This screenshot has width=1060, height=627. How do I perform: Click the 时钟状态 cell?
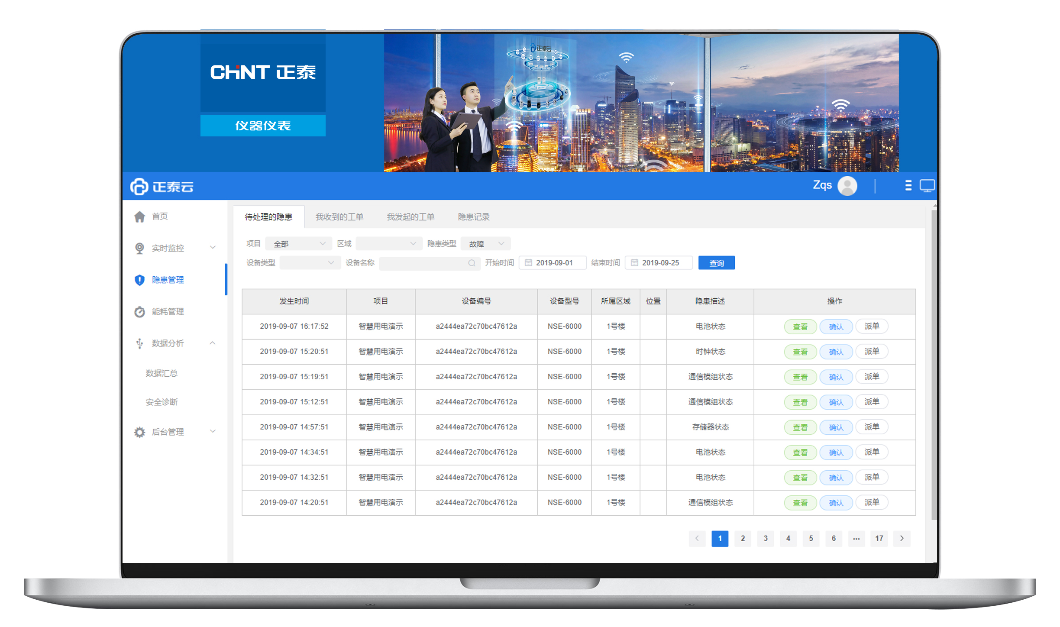click(x=710, y=352)
